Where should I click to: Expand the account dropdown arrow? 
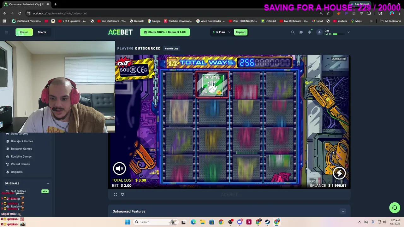(x=348, y=32)
